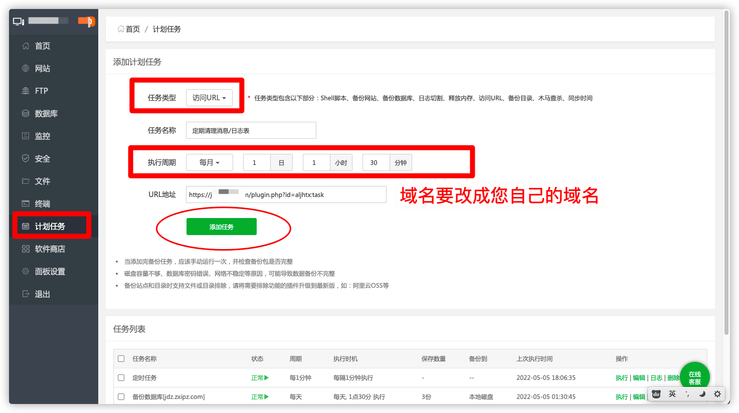Click the 周期 column header
739x413 pixels.
pyautogui.click(x=295, y=359)
